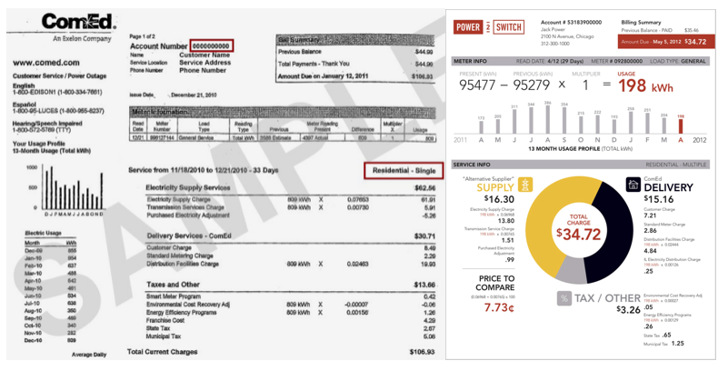Click Amount Due on January 12, 2011

point(355,76)
